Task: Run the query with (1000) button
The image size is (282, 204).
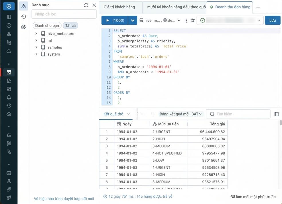Action: pos(115,20)
